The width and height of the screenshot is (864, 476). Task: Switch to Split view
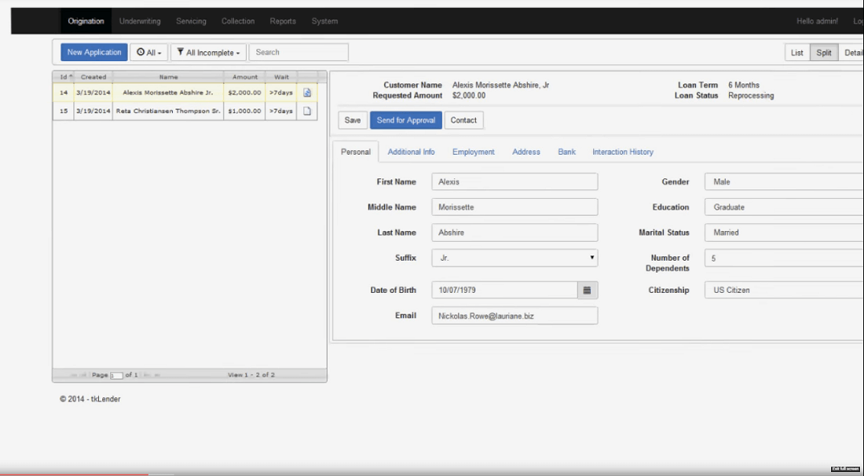point(823,53)
